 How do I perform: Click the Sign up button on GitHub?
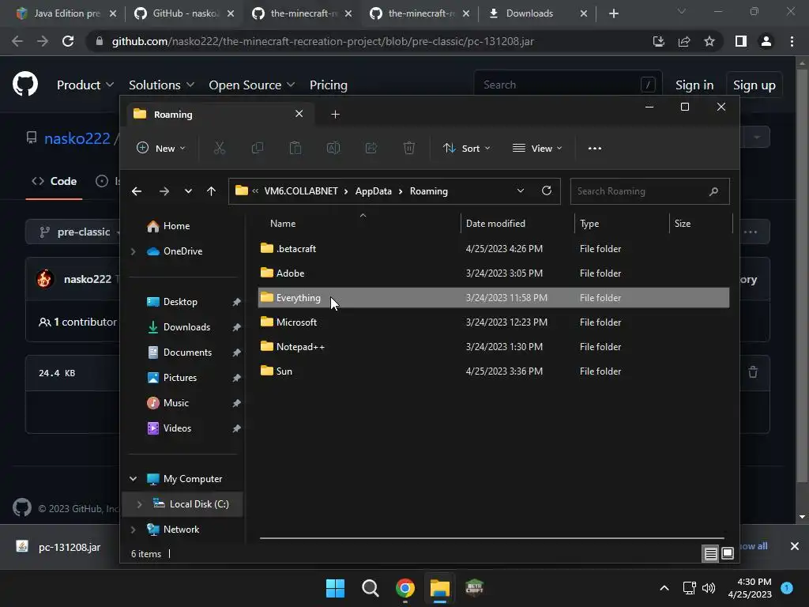tap(754, 85)
